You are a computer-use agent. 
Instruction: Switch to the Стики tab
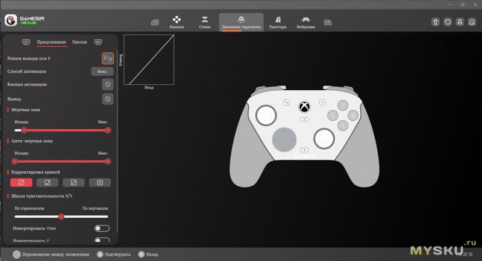tap(205, 22)
